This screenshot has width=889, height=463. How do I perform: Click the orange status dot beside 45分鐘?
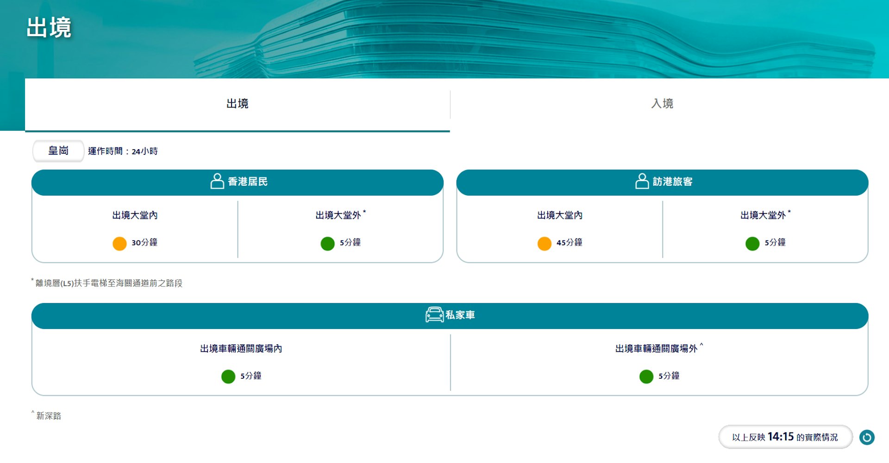point(545,243)
